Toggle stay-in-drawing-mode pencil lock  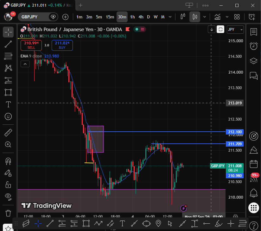(x=8, y=173)
